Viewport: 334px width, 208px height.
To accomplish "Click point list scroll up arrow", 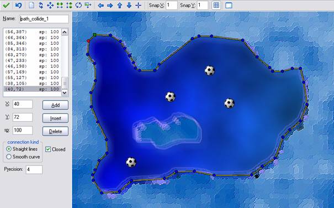I will coord(65,32).
